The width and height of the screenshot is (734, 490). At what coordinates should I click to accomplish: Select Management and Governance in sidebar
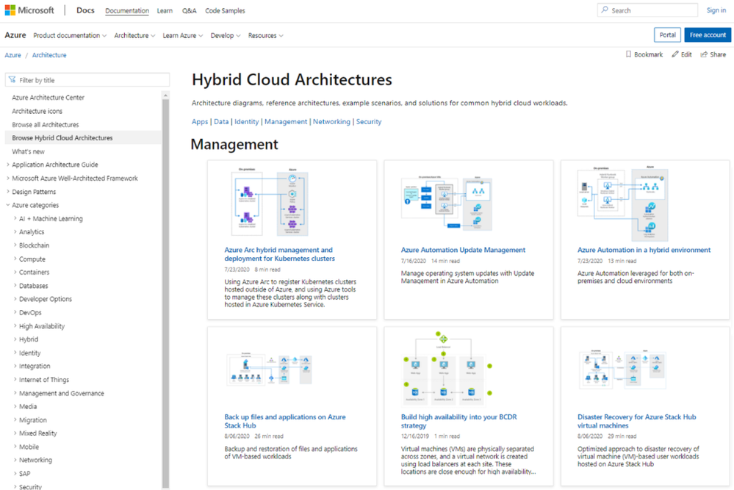pos(61,393)
